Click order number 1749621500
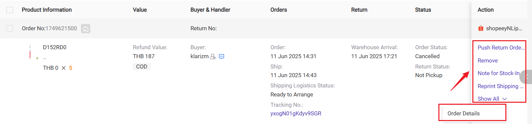Screen dimensions: 532x124 click(x=61, y=28)
